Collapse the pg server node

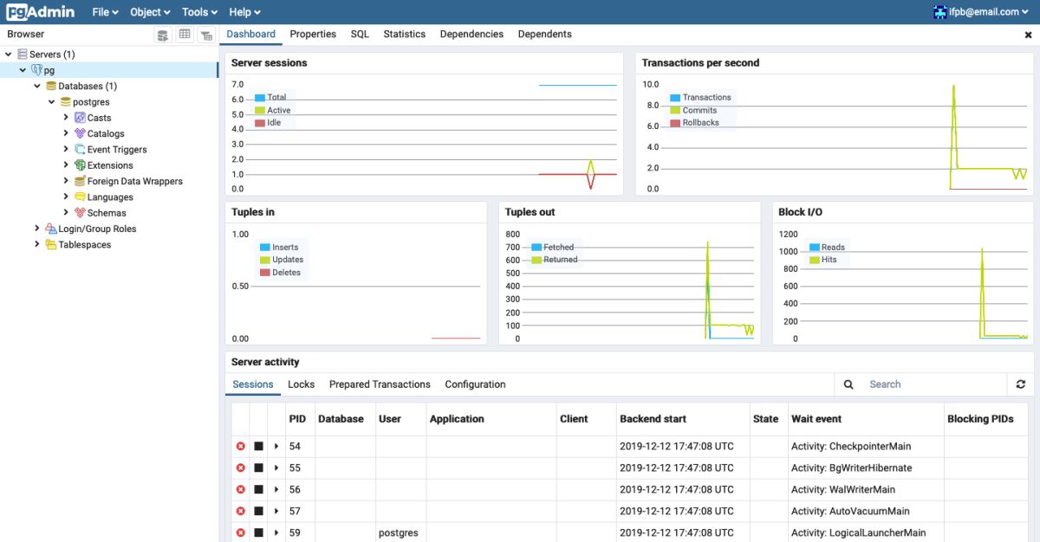point(23,70)
